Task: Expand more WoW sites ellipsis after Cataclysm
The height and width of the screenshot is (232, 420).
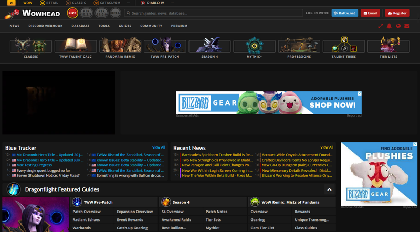Action: (129, 3)
